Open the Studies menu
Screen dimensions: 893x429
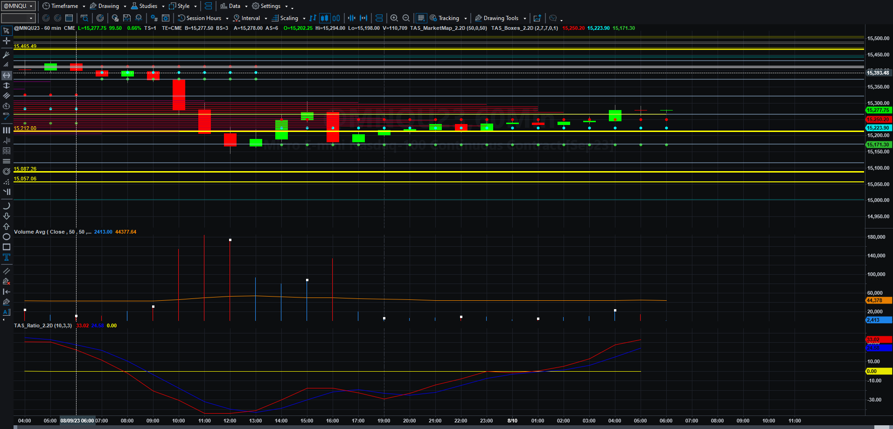[x=148, y=6]
